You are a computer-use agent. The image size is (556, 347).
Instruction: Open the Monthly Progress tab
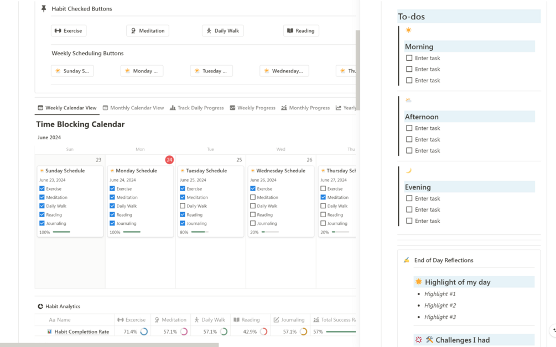(x=305, y=108)
